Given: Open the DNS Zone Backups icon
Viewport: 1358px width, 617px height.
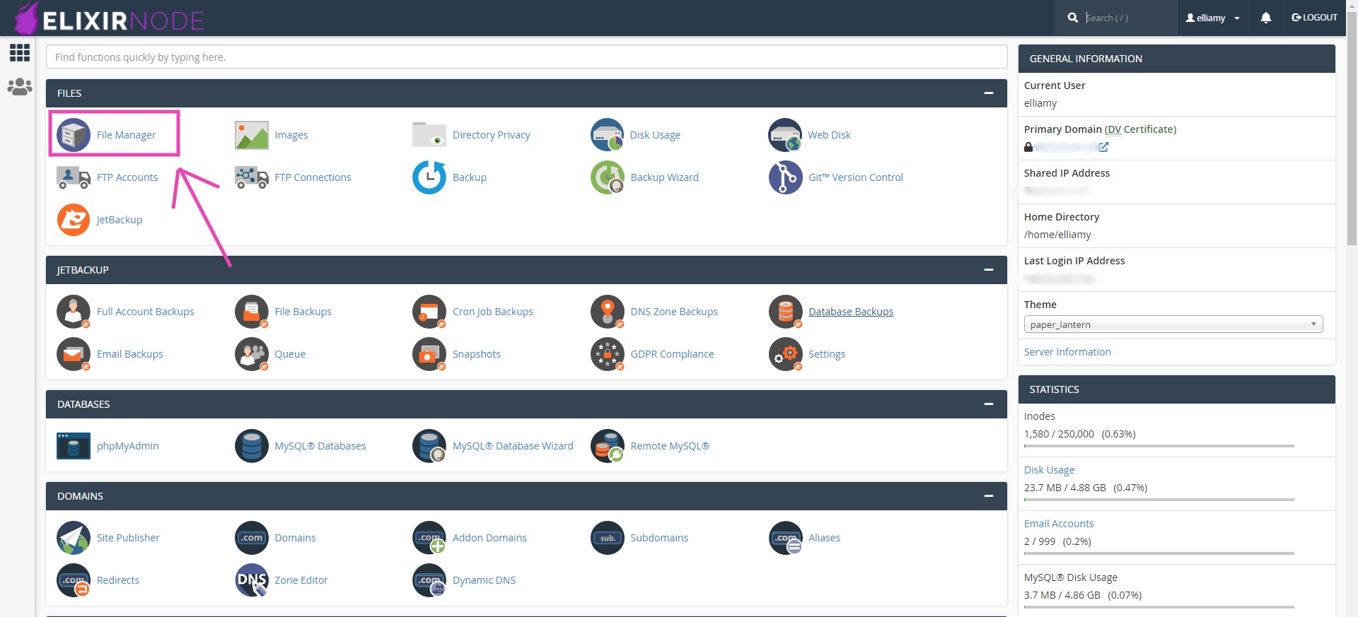Looking at the screenshot, I should 608,312.
